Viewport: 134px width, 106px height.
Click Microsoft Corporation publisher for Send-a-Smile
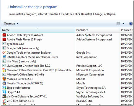point(90,74)
